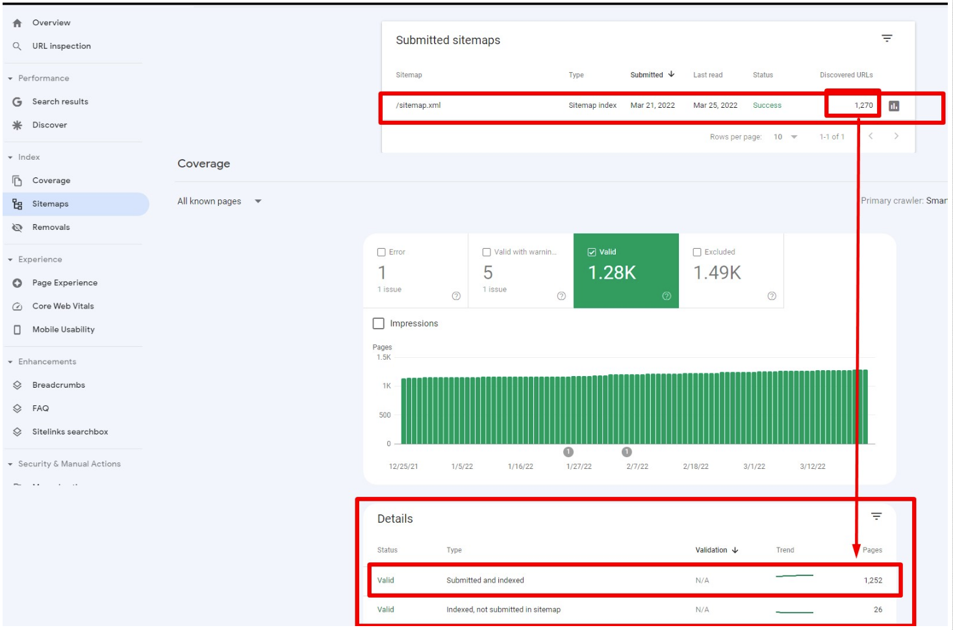This screenshot has height=630, width=953.
Task: Select the Discover report icon
Action: [x=16, y=125]
